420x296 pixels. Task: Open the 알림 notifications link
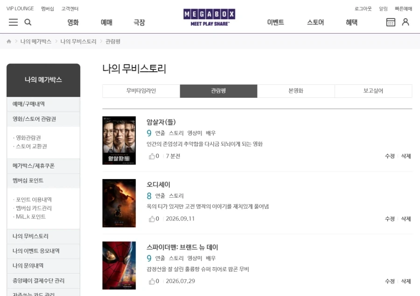(383, 8)
